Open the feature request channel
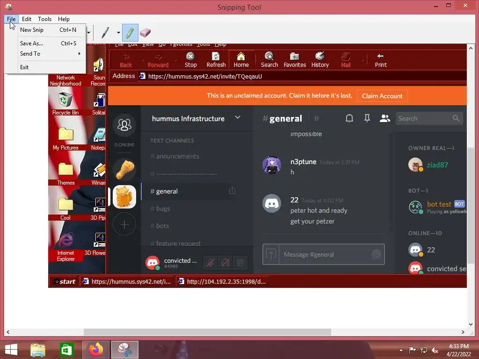The image size is (479, 359). pyautogui.click(x=175, y=243)
